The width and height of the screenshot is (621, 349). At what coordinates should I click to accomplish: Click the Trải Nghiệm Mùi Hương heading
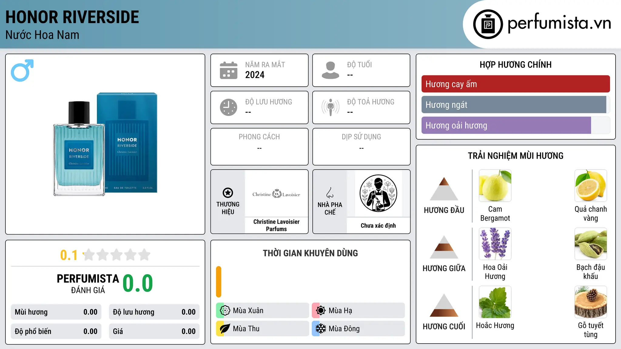coord(515,156)
